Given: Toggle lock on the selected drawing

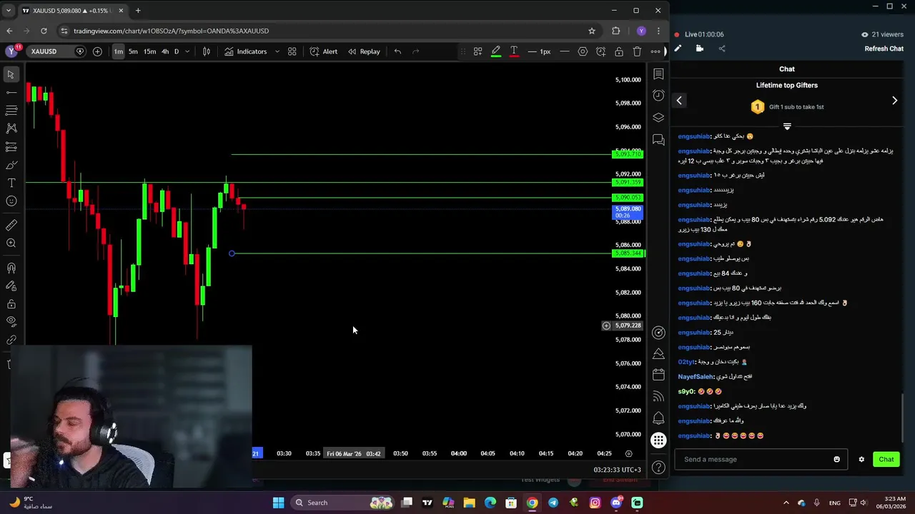Looking at the screenshot, I should (x=618, y=51).
